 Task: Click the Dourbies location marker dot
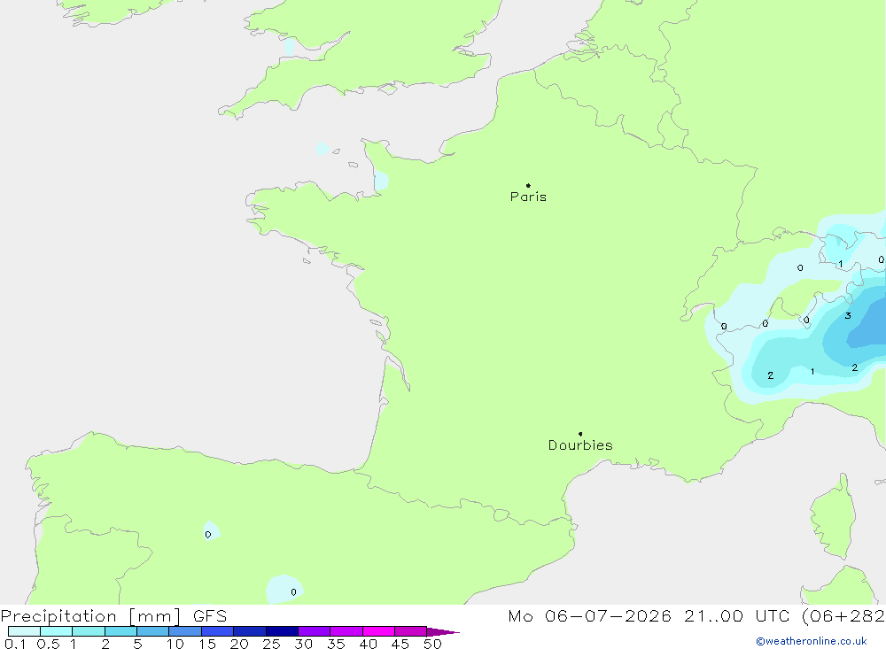point(580,434)
